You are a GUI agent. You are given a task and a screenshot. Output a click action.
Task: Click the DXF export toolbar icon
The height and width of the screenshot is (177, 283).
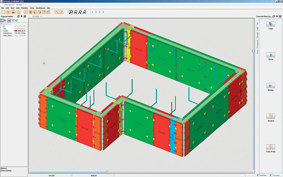pyautogui.click(x=13, y=12)
